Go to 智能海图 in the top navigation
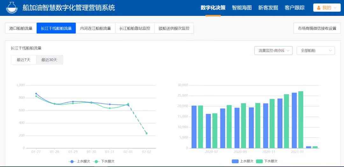This screenshot has height=167, width=344. click(242, 8)
